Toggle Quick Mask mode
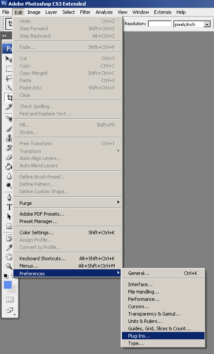 point(10,300)
